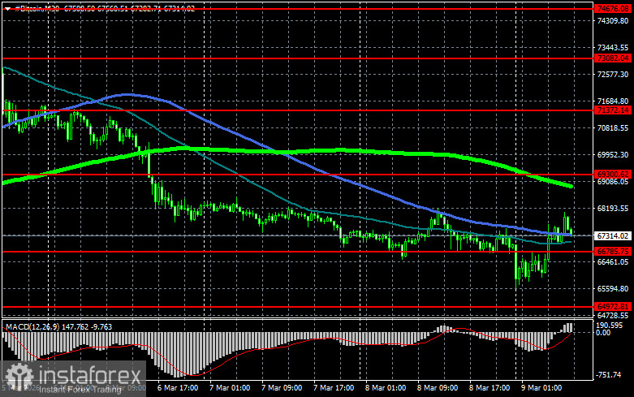
Task: Click the 8 Mar 17:00 time label
Action: pos(490,388)
